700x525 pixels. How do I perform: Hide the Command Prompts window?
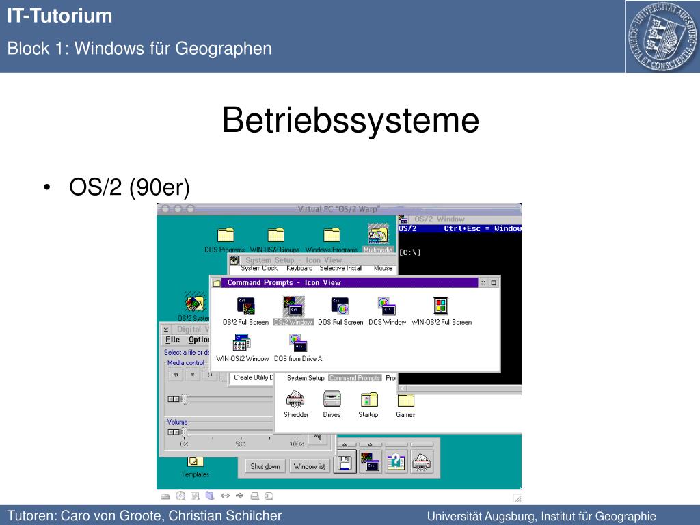(x=483, y=282)
